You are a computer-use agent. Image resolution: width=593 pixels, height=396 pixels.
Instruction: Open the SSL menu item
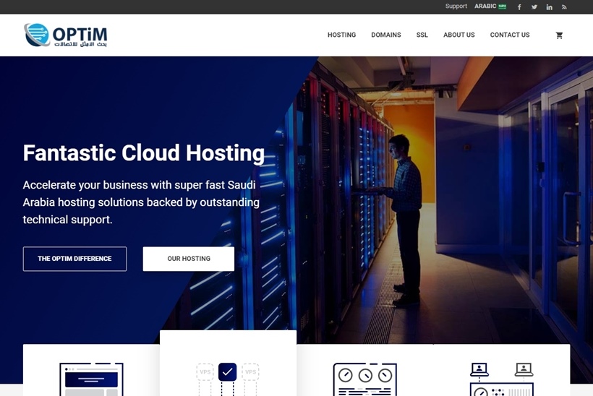(422, 35)
